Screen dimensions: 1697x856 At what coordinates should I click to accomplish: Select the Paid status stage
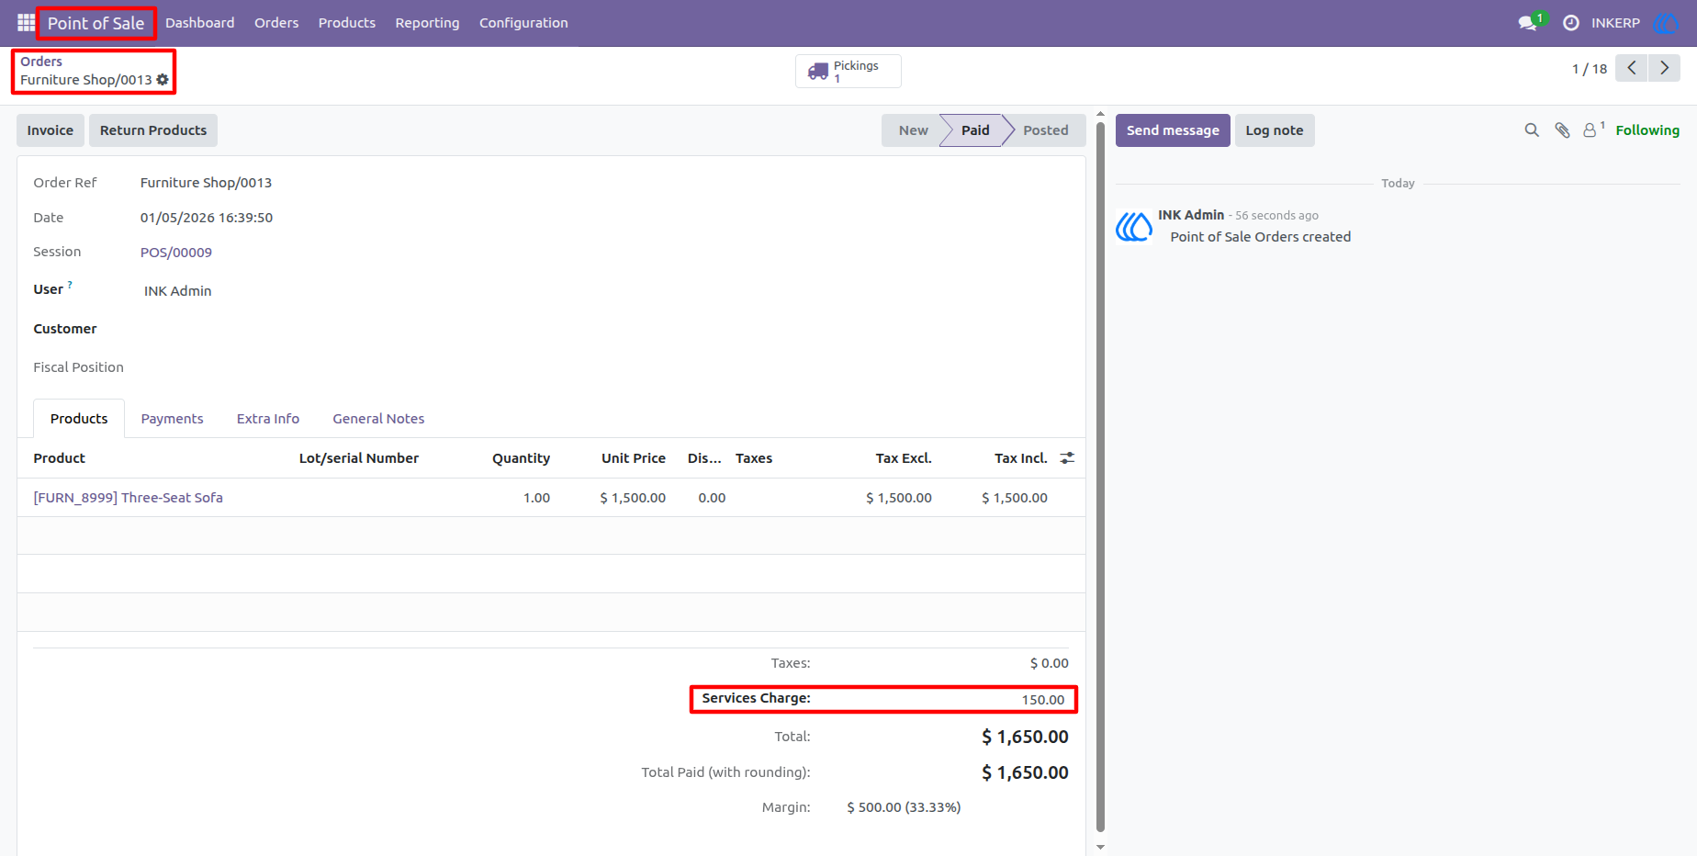[975, 130]
